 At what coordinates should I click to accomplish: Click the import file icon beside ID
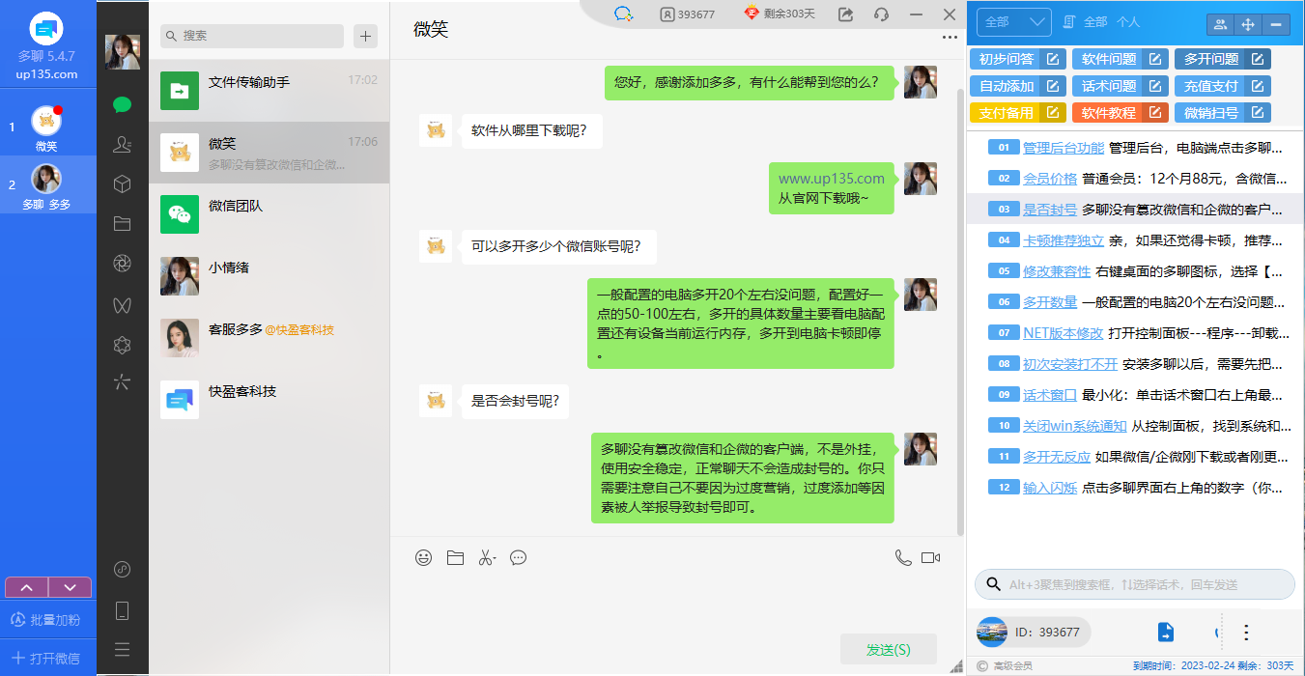[x=1166, y=633]
